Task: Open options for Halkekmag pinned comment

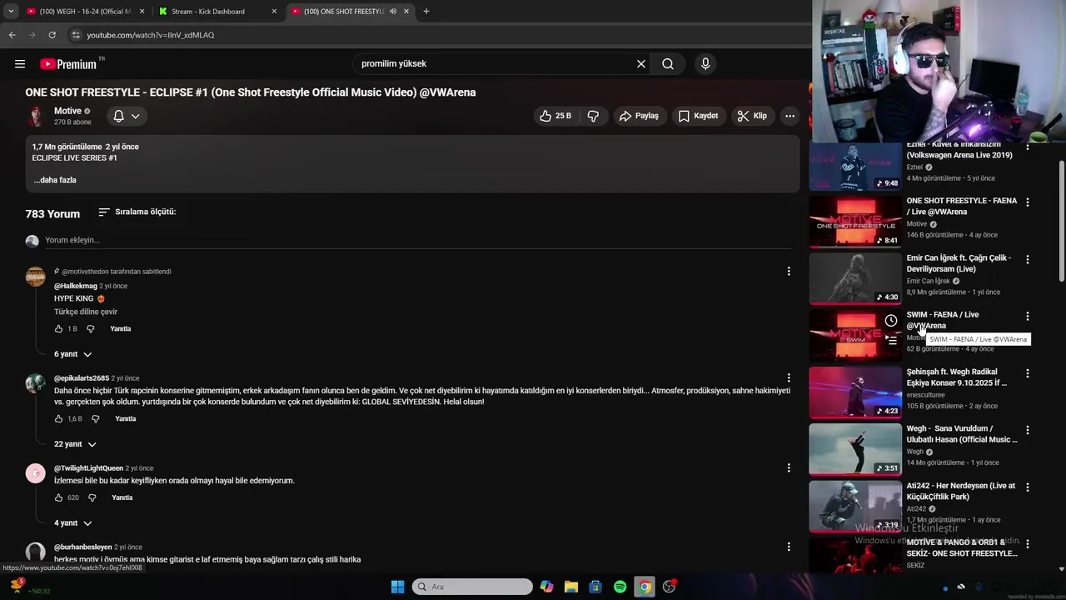Action: 789,272
